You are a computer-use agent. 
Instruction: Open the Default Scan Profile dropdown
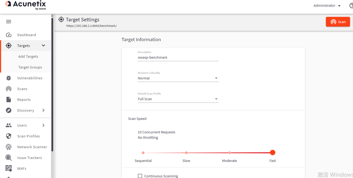pos(178,99)
